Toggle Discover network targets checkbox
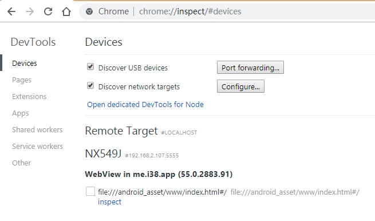This screenshot has height=221, width=375. [x=90, y=85]
